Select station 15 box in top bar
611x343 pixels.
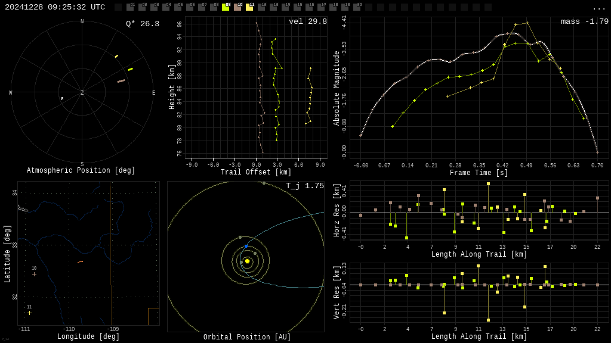coord(297,7)
